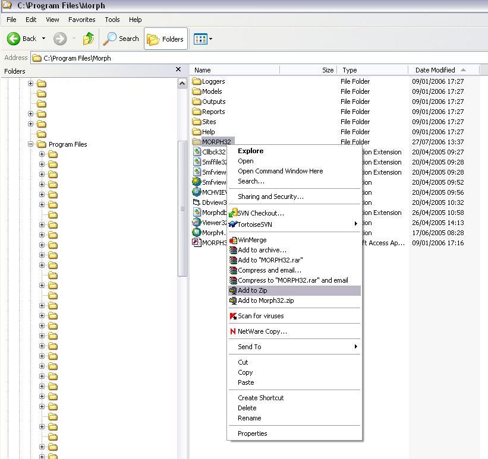Select Add to Morph32.zip option

pos(266,300)
